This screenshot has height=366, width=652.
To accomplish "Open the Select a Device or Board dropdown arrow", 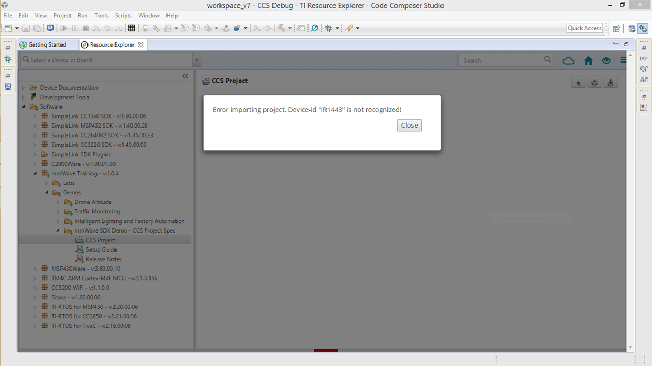I will [x=197, y=60].
